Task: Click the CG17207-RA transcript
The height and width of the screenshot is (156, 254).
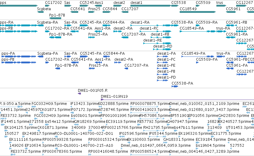Action: 125,37
